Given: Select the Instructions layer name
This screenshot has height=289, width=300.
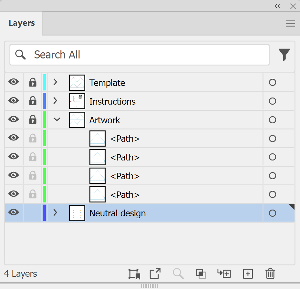Looking at the screenshot, I should click(x=112, y=101).
